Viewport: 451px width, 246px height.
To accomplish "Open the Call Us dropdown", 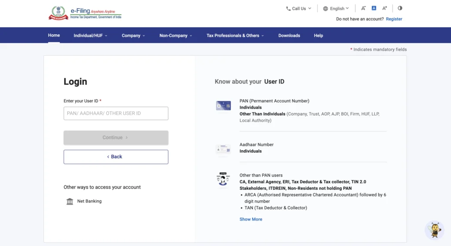I will pyautogui.click(x=299, y=8).
